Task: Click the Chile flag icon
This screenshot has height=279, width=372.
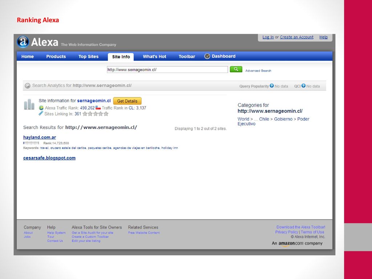Action: 98,108
